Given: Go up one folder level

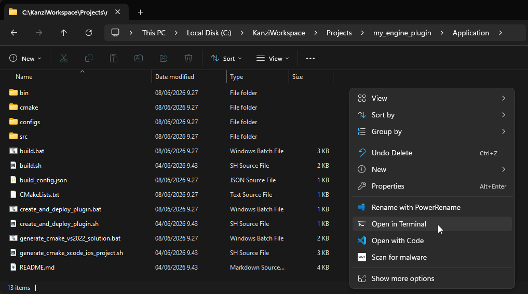Looking at the screenshot, I should tap(64, 33).
